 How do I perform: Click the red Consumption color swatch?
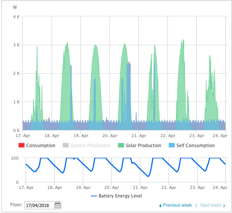pyautogui.click(x=22, y=145)
